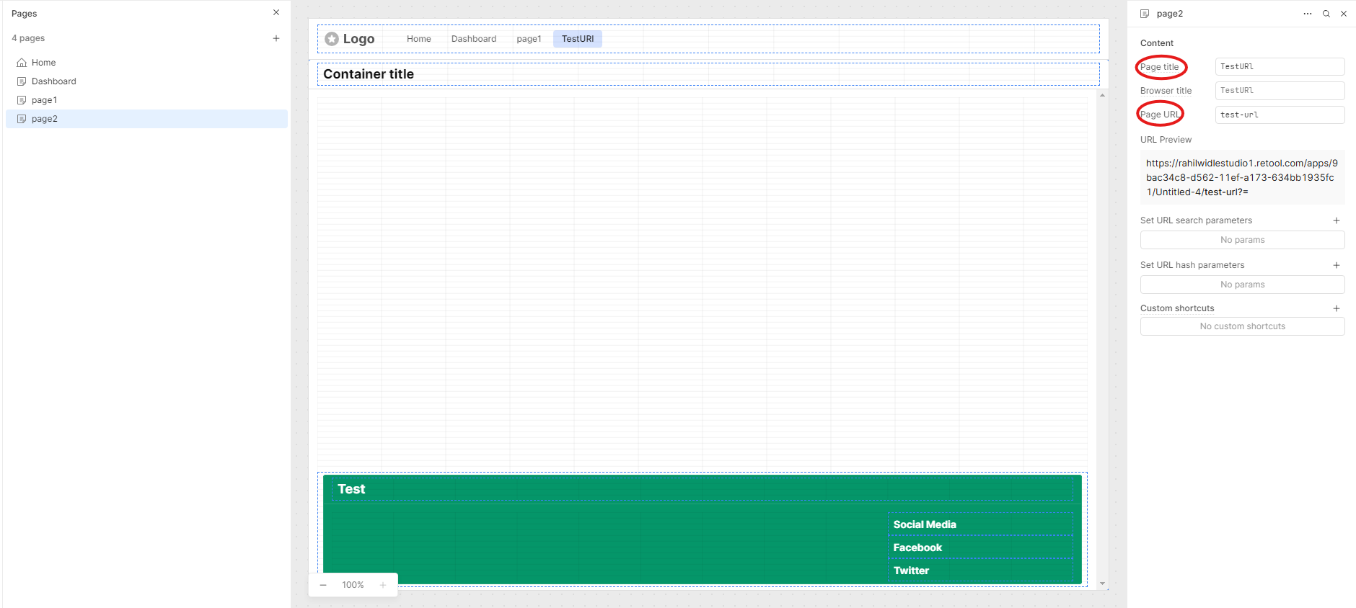The width and height of the screenshot is (1356, 608).
Task: Click canvas scrollbar down arrow
Action: coord(1102,584)
